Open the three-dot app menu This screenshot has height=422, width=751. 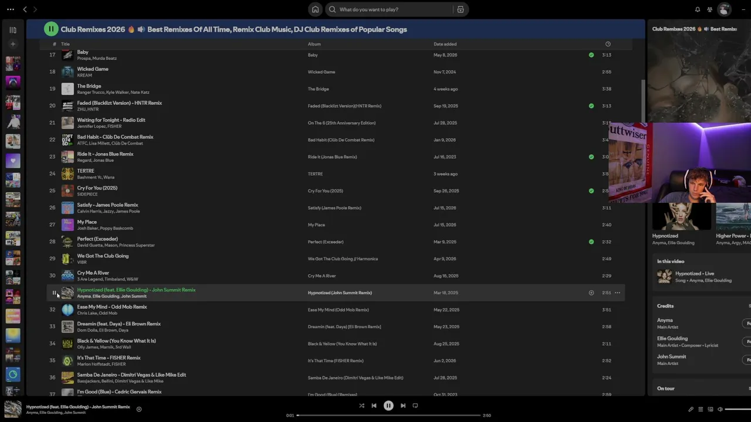click(x=11, y=9)
